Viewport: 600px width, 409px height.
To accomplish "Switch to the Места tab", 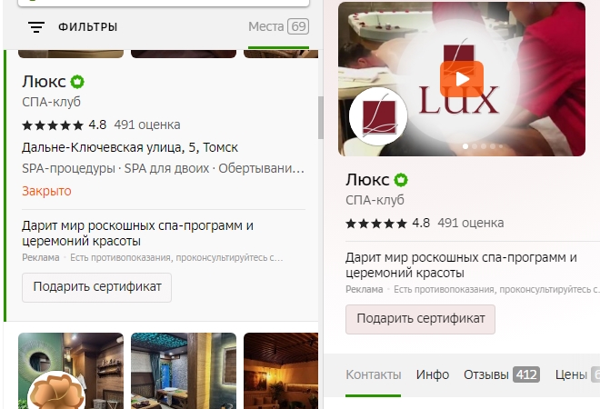I will pyautogui.click(x=278, y=26).
